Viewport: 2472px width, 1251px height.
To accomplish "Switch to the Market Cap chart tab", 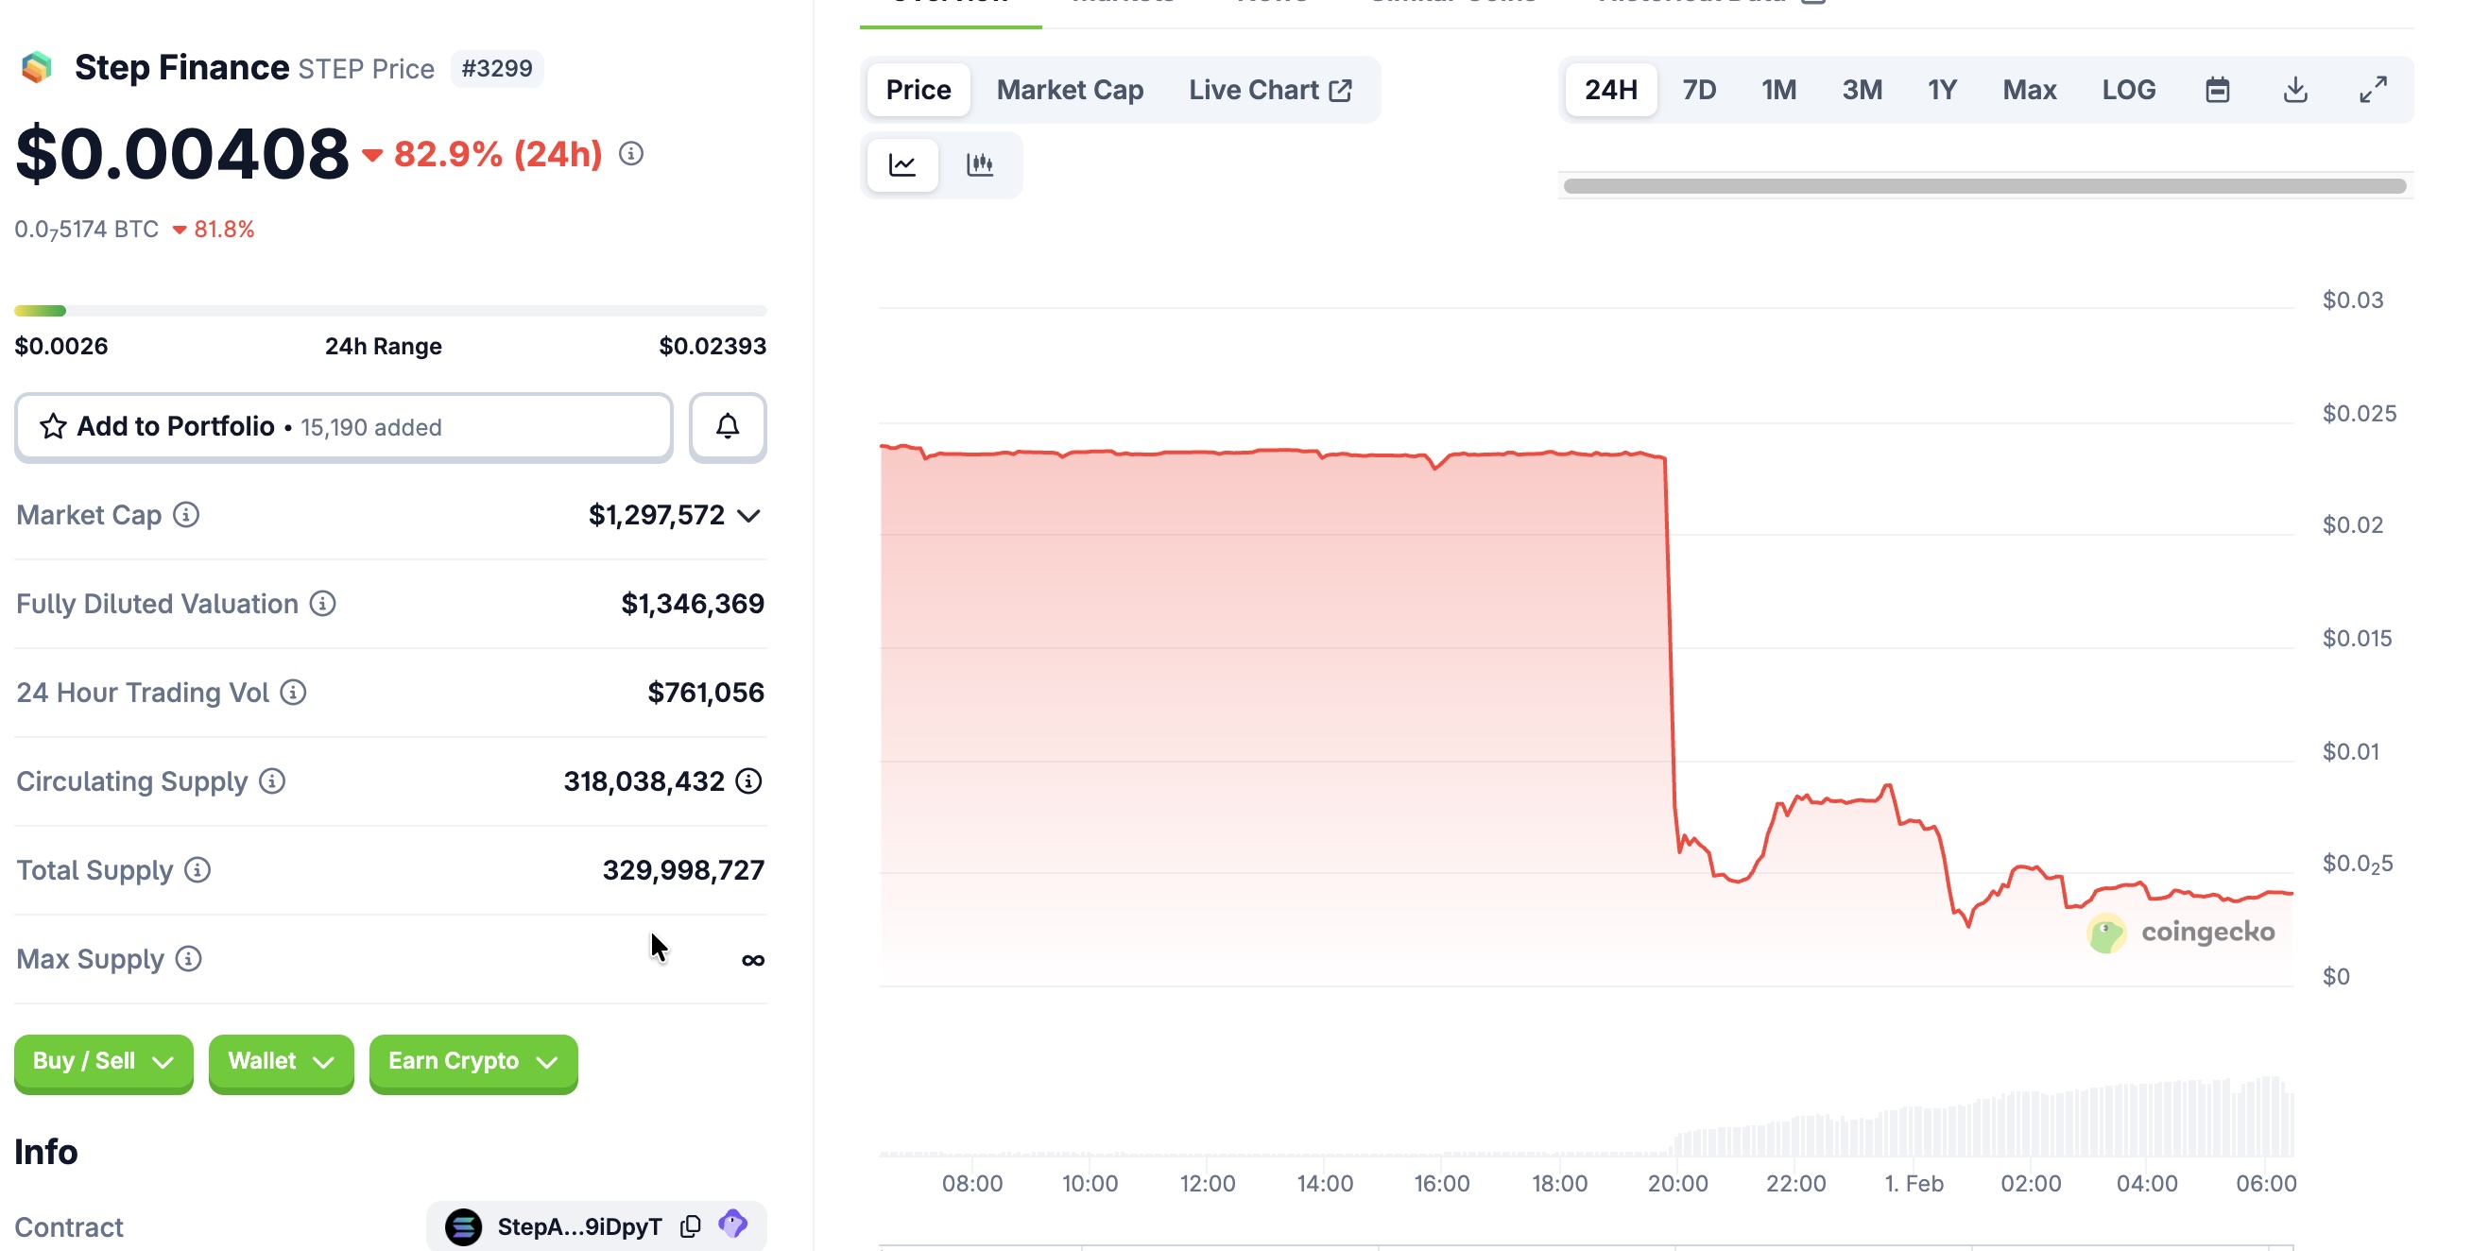I will tap(1069, 90).
